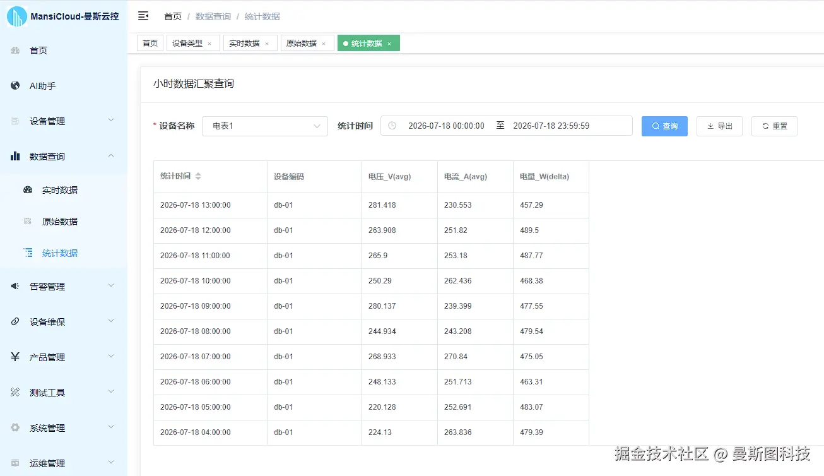Click the clock icon in date range field
This screenshot has height=476, width=824.
pos(392,126)
